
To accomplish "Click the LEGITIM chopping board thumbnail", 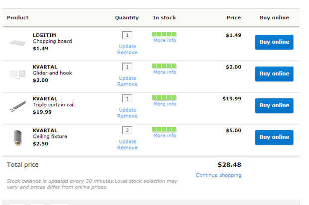I will [17, 42].
